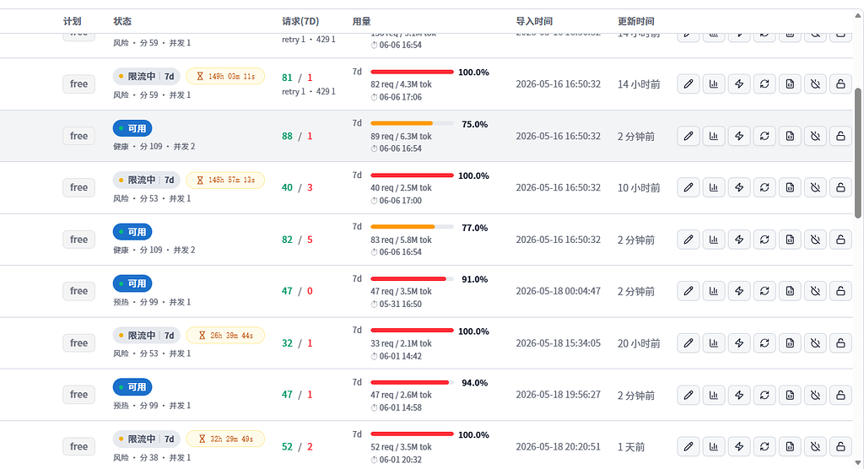Open code file icon on 94.0% usage row
864x469 pixels.
pyautogui.click(x=790, y=395)
